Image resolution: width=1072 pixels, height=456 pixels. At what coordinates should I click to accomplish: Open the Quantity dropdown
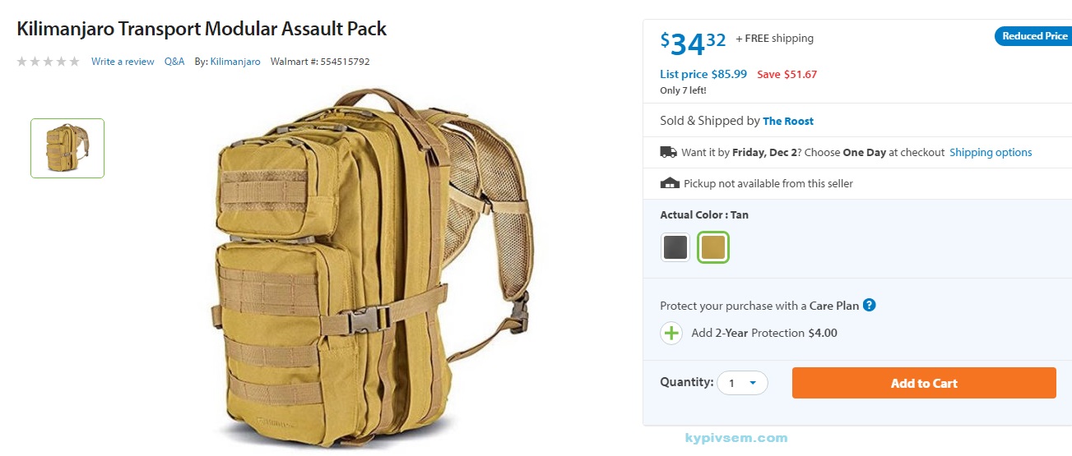coord(742,383)
